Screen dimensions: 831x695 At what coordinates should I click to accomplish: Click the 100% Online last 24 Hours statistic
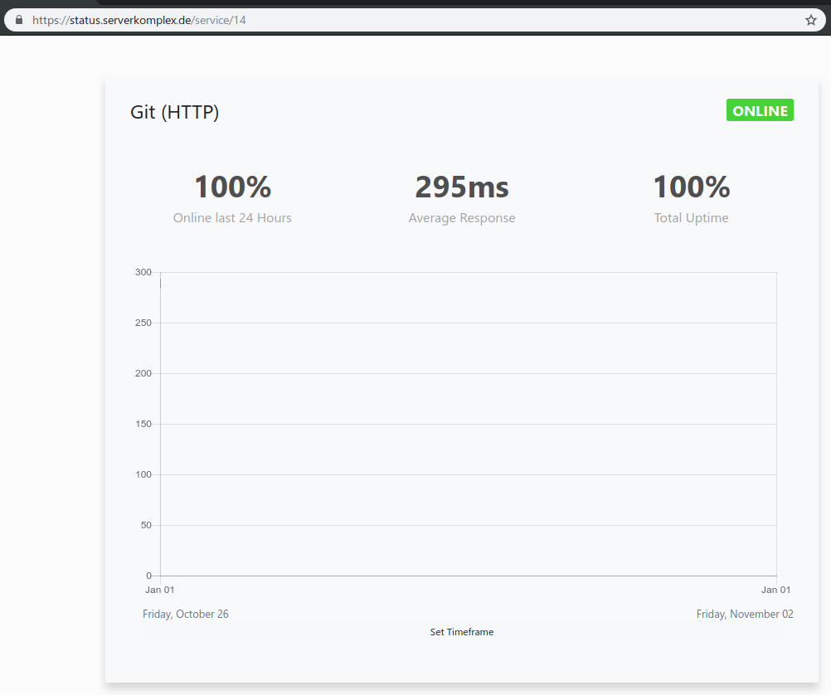(231, 187)
